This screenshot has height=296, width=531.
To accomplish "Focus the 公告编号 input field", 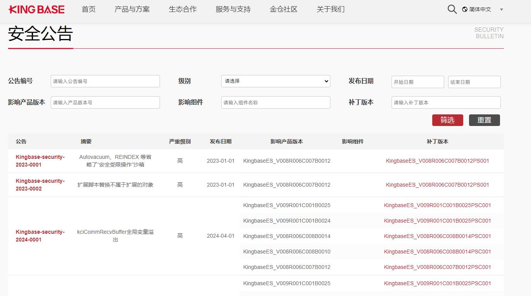I will (105, 81).
